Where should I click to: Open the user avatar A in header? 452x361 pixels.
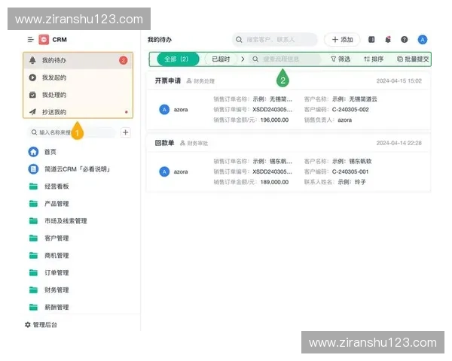click(423, 40)
